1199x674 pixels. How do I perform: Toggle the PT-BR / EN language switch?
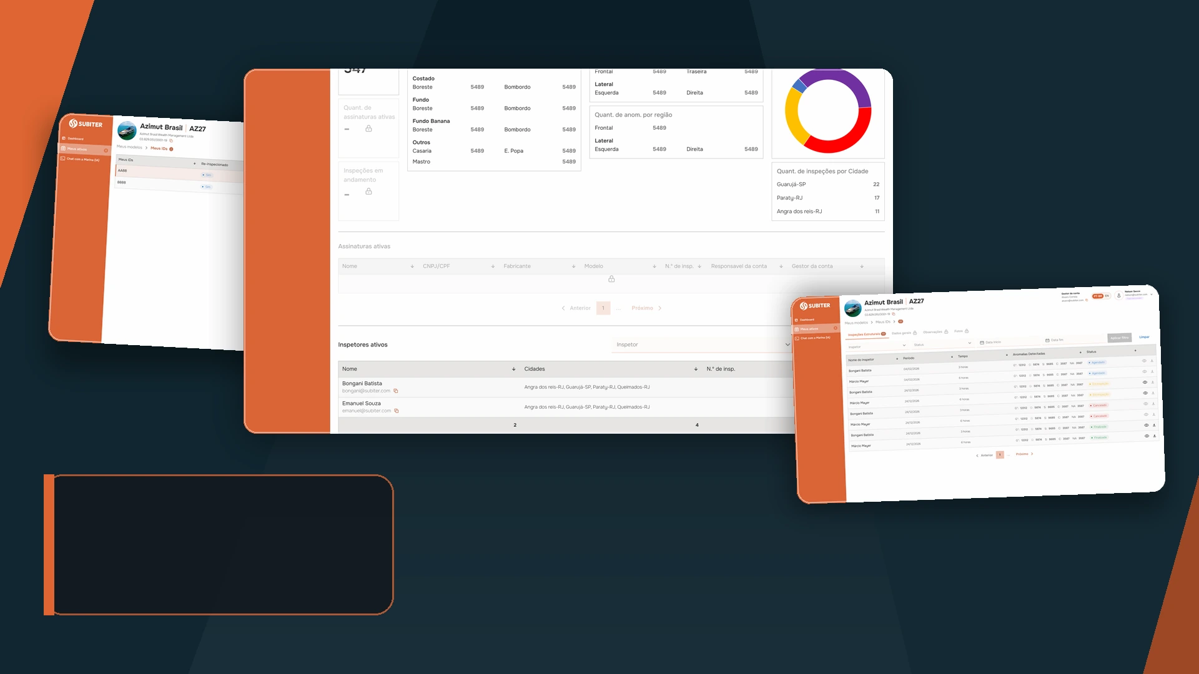coord(1101,296)
